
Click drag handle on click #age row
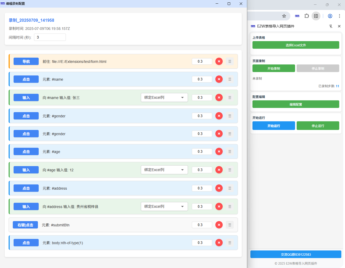pos(230,151)
